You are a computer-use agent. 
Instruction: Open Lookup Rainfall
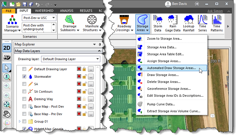point(189,24)
